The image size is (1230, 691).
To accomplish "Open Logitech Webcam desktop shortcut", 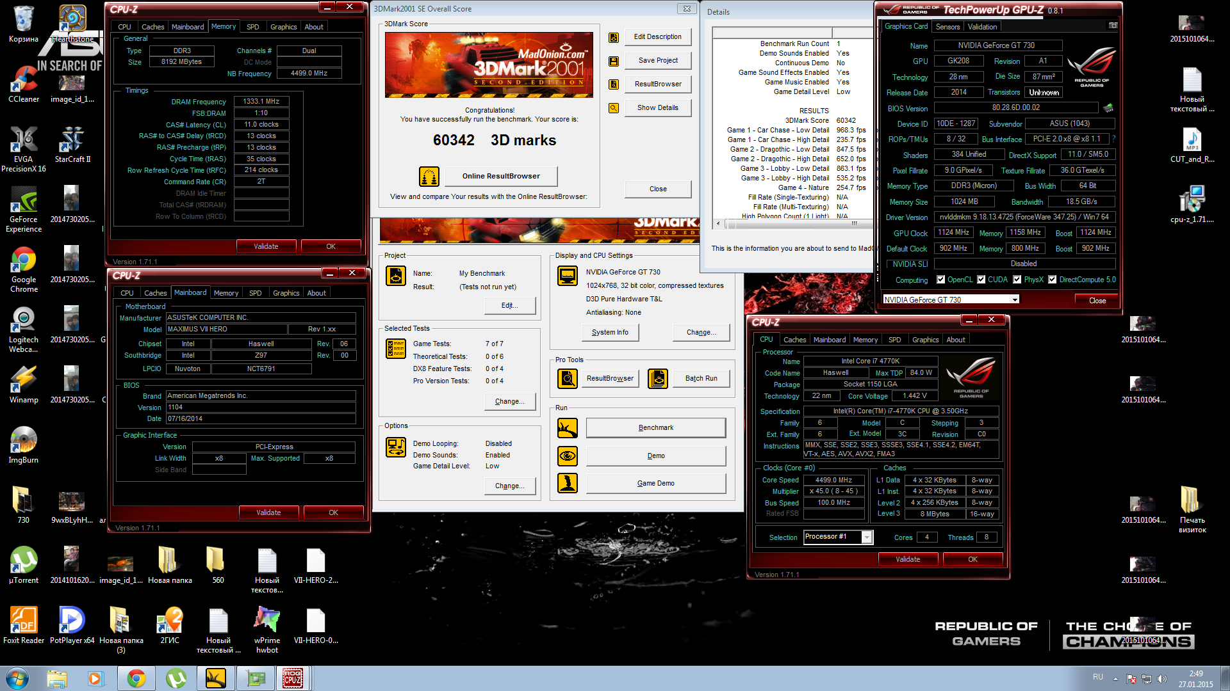I will click(24, 330).
